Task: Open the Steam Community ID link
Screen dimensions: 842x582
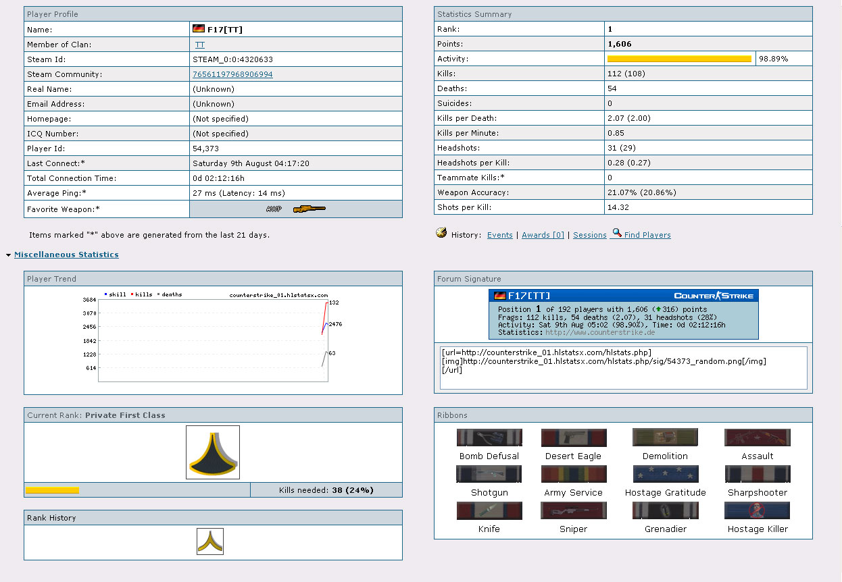Action: coord(232,74)
